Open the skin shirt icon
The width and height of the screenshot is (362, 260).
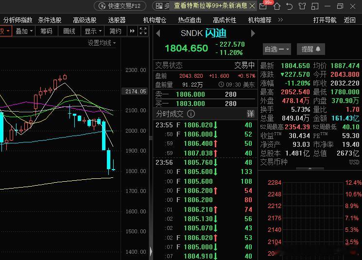pyautogui.click(x=302, y=6)
